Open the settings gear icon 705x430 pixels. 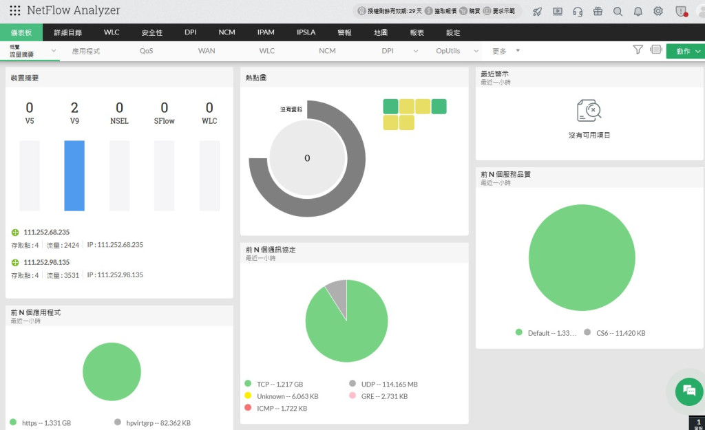(x=658, y=11)
